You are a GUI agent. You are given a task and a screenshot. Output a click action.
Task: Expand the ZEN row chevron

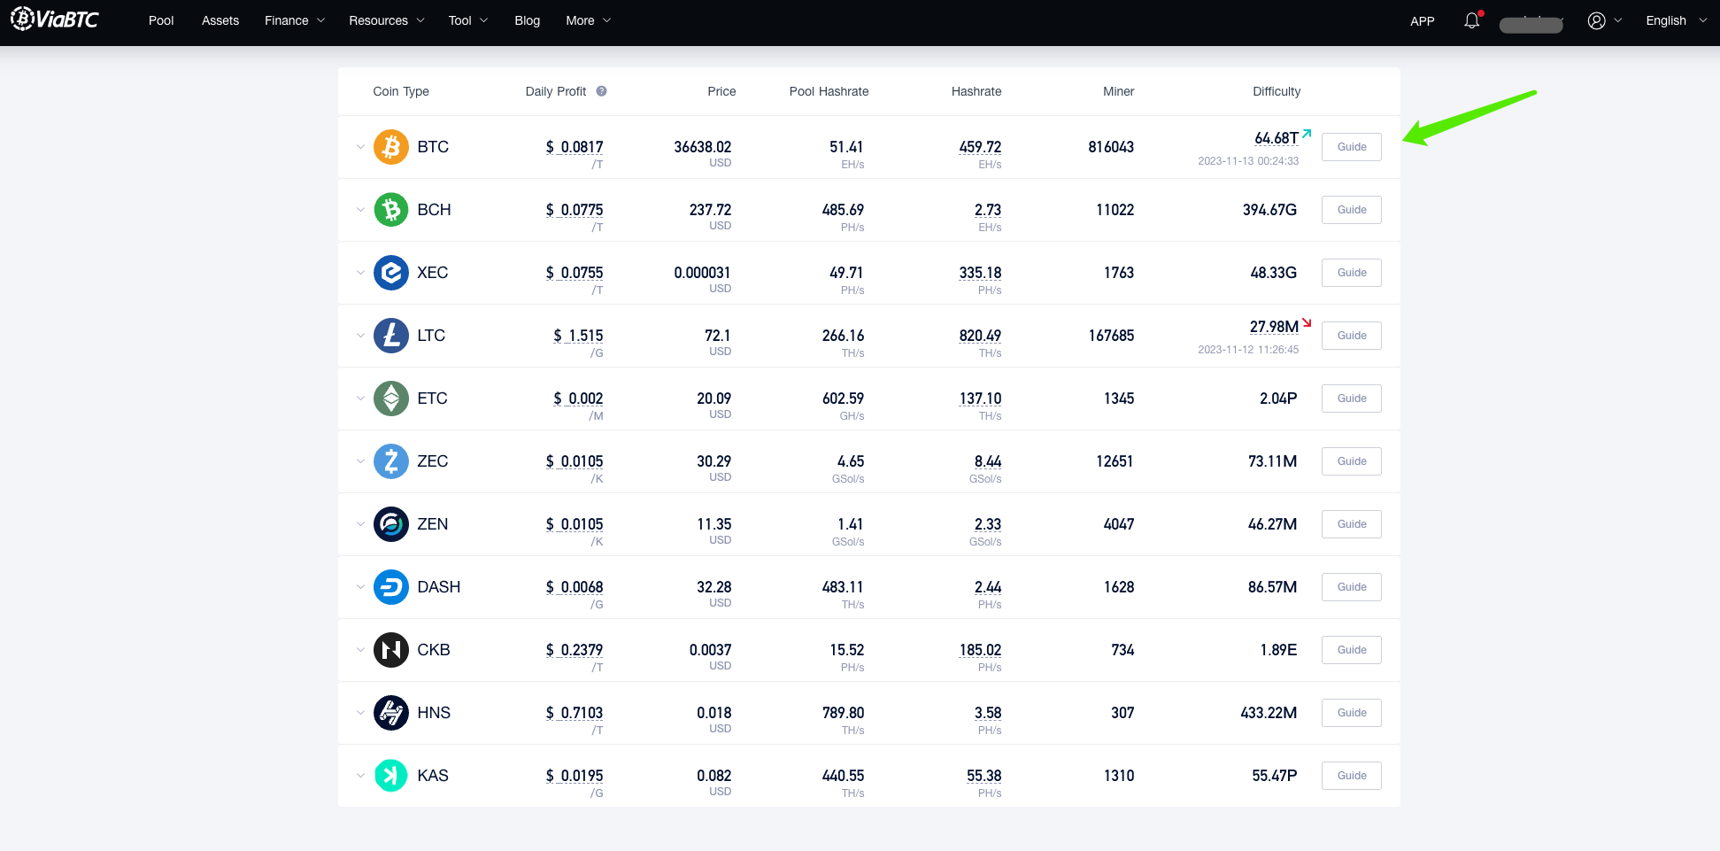(x=360, y=524)
